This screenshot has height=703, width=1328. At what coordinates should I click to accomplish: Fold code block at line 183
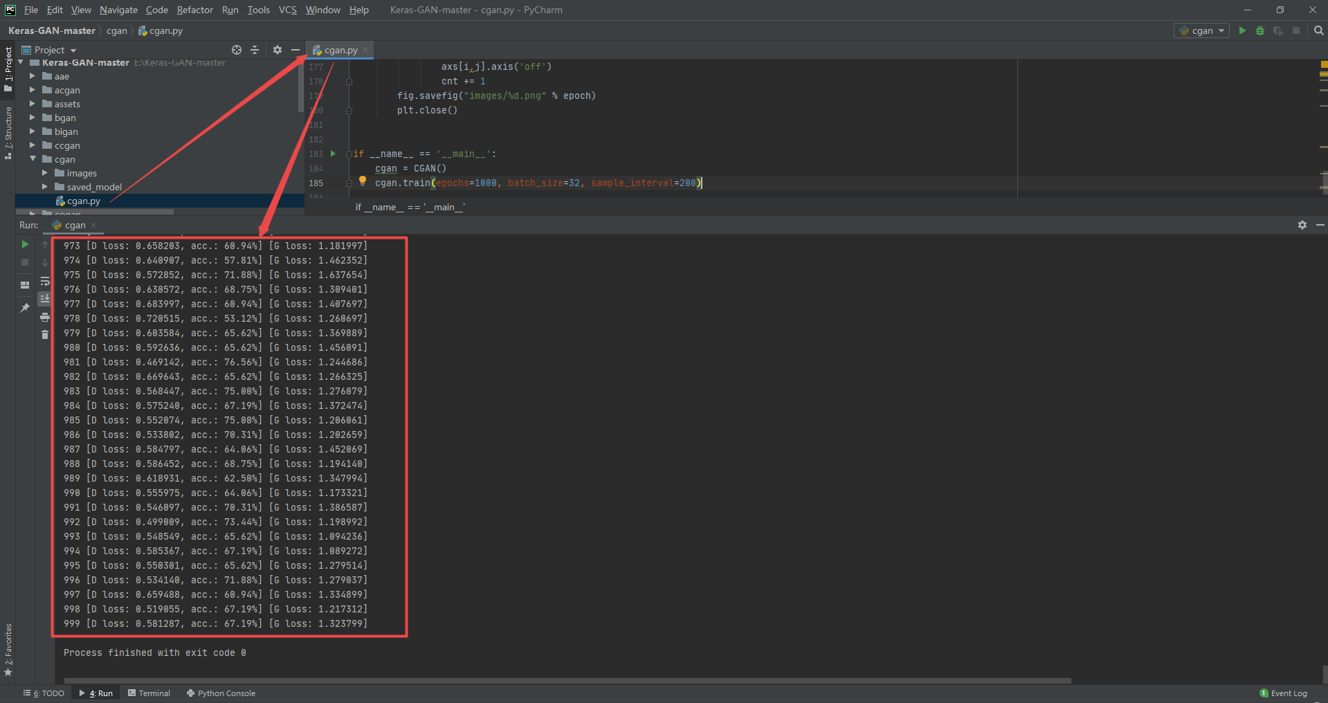pyautogui.click(x=349, y=154)
